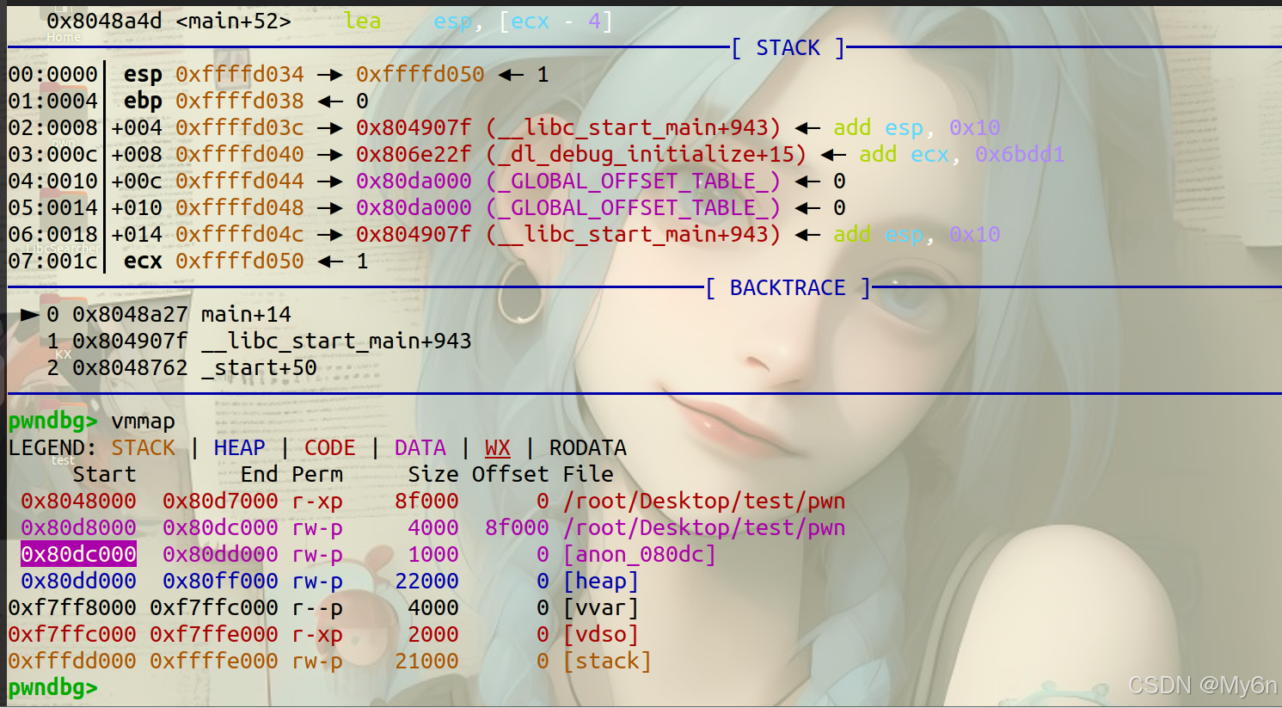Click the +010 offset in the stack
Image resolution: width=1282 pixels, height=708 pixels.
137,208
